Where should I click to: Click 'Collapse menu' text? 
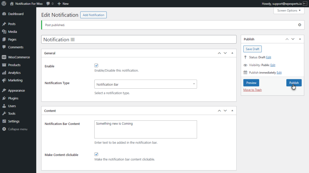coord(18,129)
